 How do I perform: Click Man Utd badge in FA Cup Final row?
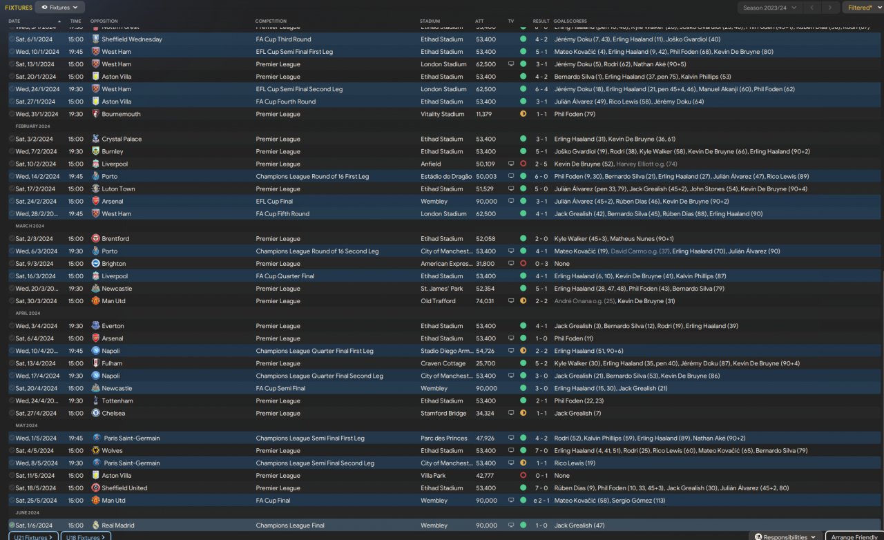coord(95,501)
